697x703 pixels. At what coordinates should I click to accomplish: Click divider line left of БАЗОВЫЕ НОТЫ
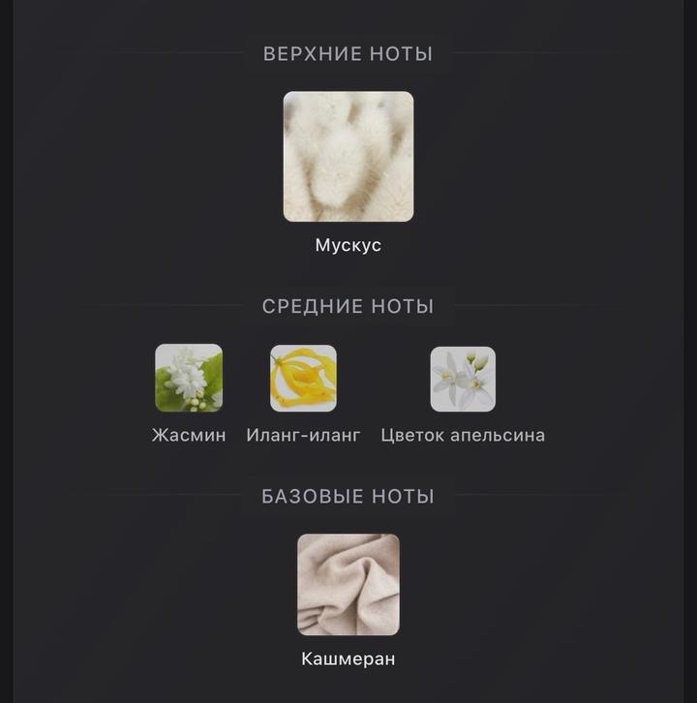(193, 495)
